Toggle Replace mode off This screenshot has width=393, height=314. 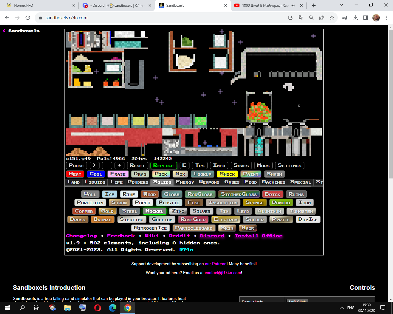(x=164, y=166)
